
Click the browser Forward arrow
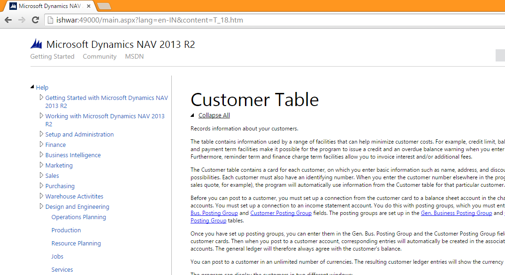click(22, 20)
